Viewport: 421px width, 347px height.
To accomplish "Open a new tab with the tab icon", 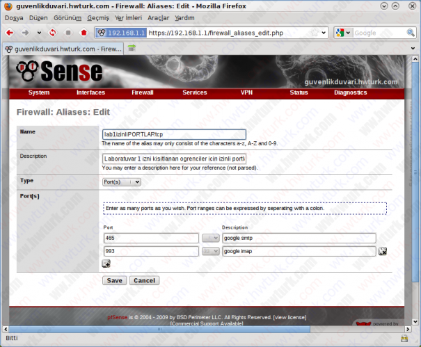I will click(132, 48).
